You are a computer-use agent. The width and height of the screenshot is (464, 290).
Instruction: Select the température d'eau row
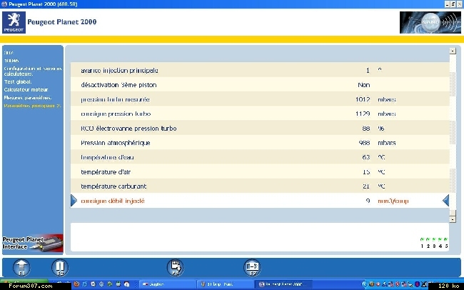260,157
